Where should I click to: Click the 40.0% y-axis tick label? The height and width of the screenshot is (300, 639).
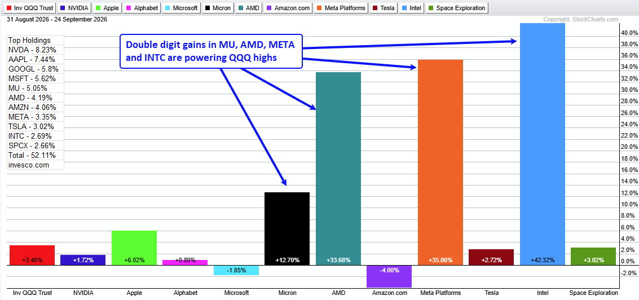click(628, 33)
